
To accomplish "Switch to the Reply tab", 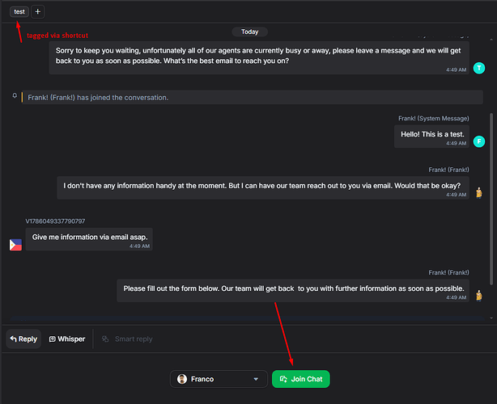I will pyautogui.click(x=23, y=339).
